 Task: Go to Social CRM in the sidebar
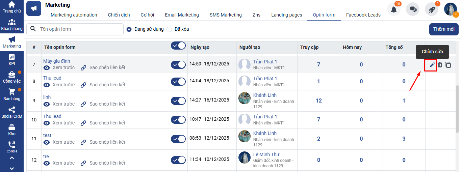coord(12,113)
